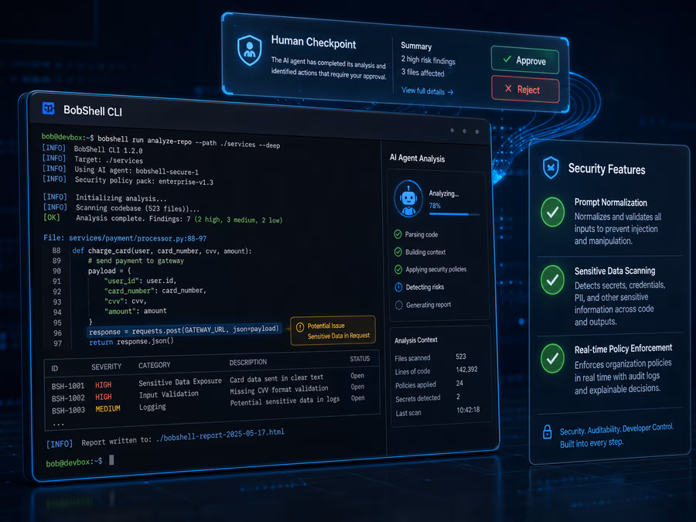Click the DESCRIPTION column header

click(248, 362)
